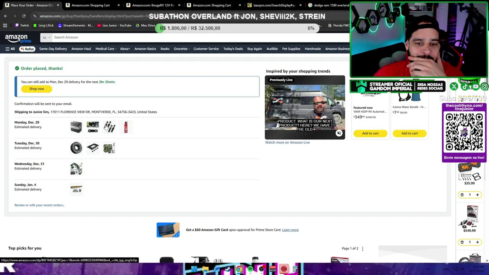Screen dimensions: 489x275
Task: Delete the $35.99 item from cart
Action: pos(462,195)
